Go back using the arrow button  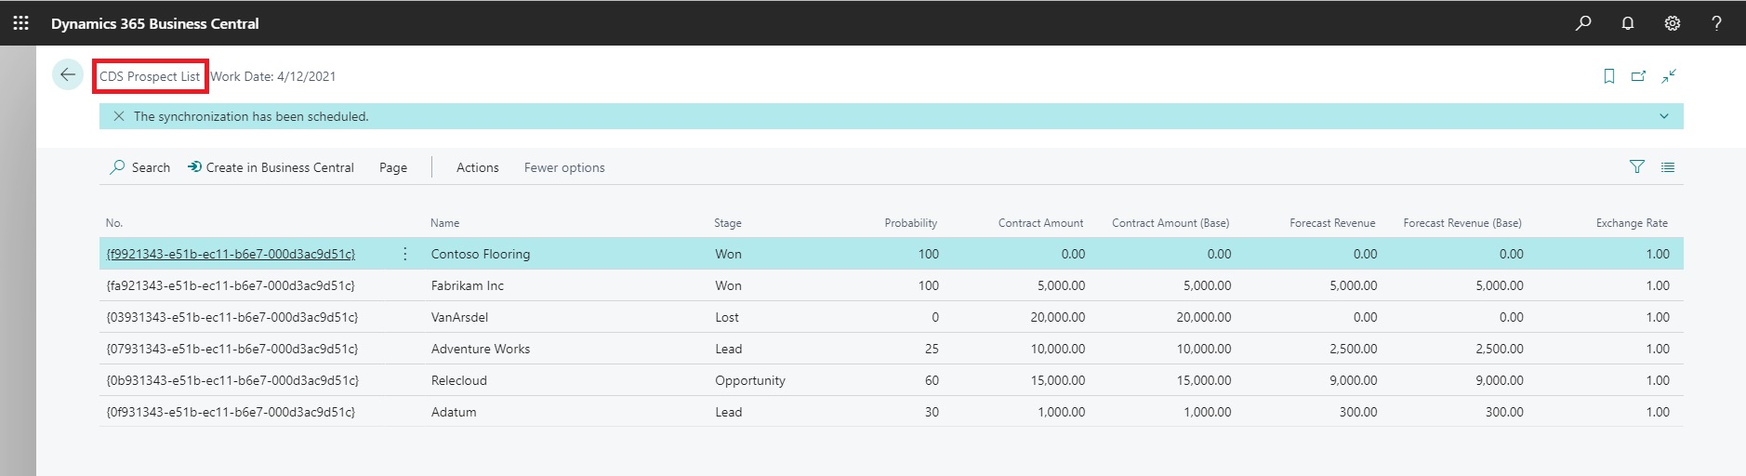(x=68, y=75)
